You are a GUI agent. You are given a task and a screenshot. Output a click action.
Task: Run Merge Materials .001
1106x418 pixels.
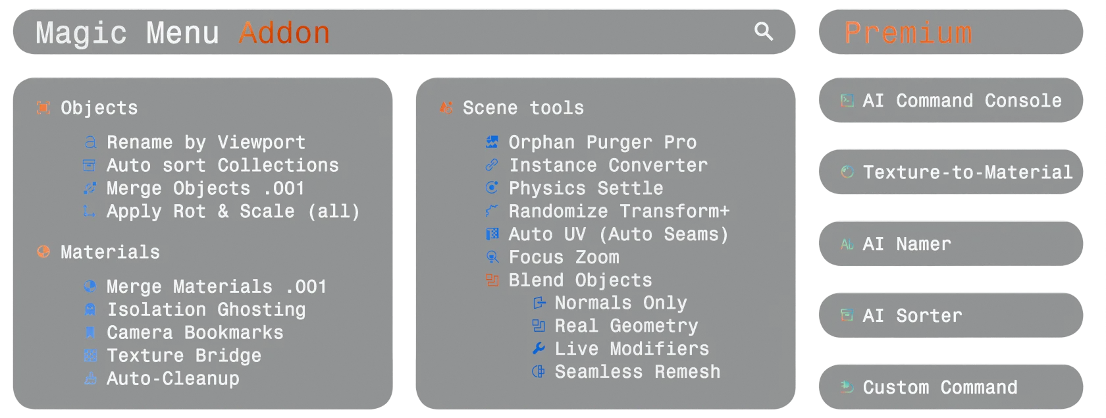(x=217, y=286)
